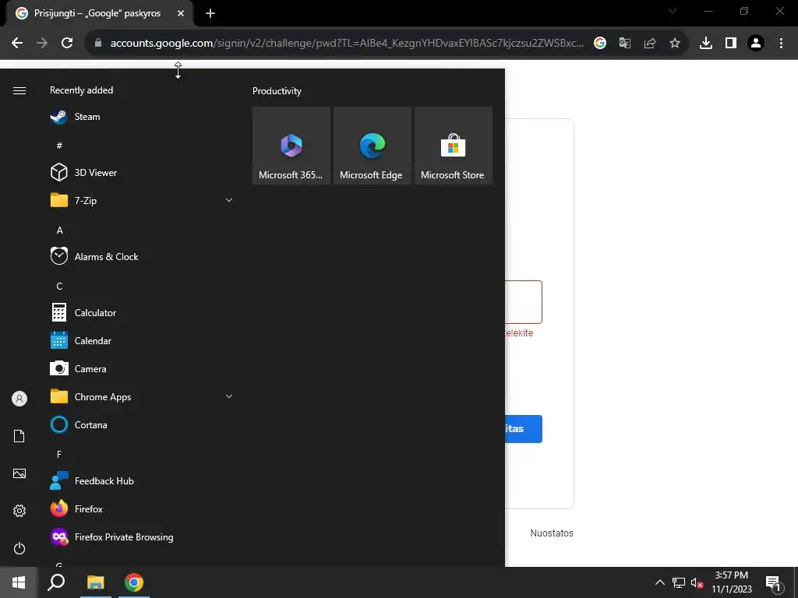The image size is (798, 598).
Task: Open Chrome three-dot menu
Action: click(781, 44)
